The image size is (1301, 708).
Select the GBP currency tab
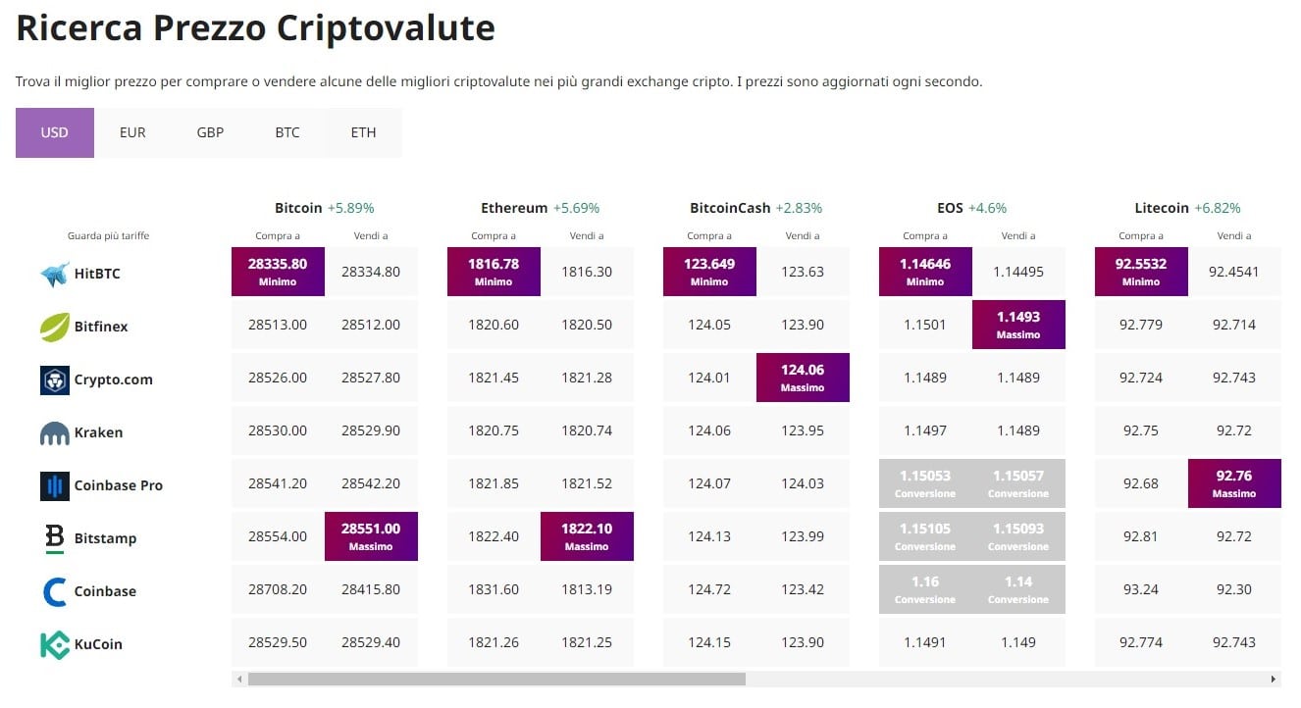(x=210, y=132)
